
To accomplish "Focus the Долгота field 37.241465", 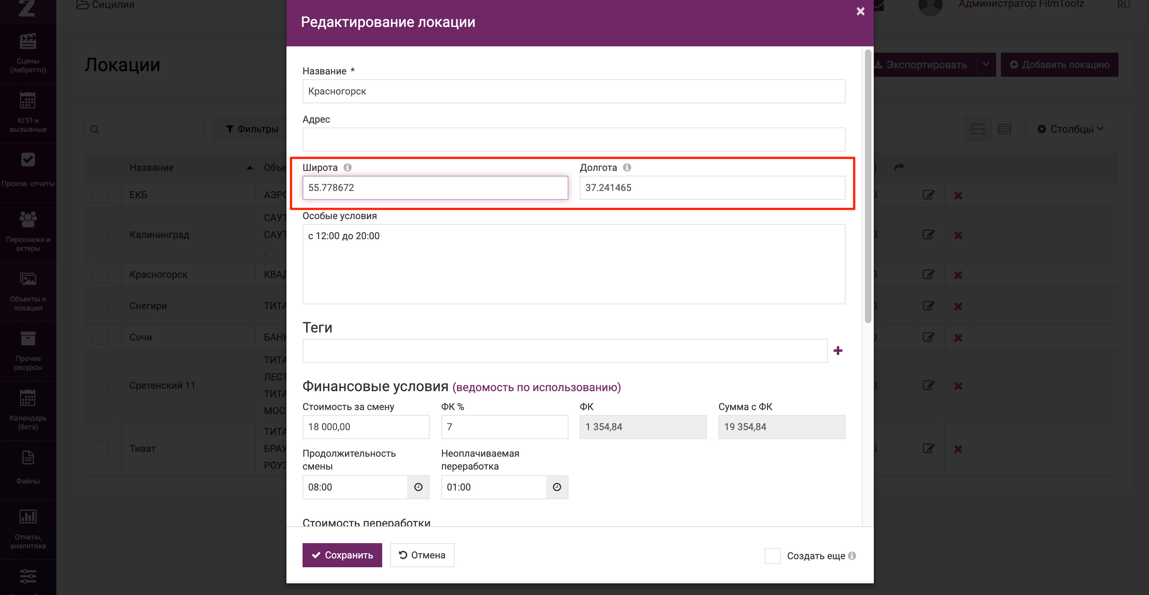I will [712, 188].
